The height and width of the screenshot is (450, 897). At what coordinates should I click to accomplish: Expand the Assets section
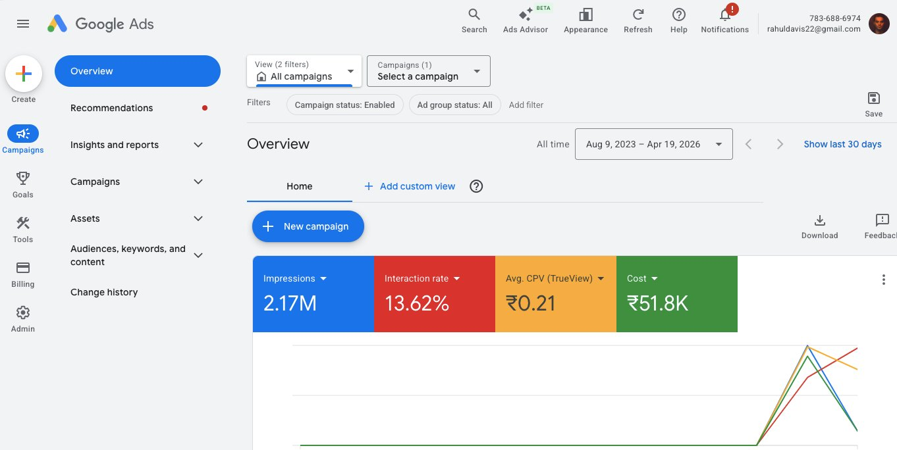tap(136, 218)
